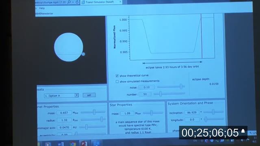Screen dimensions: 260x146
Task: Click the set button for presets
Action: (89, 95)
